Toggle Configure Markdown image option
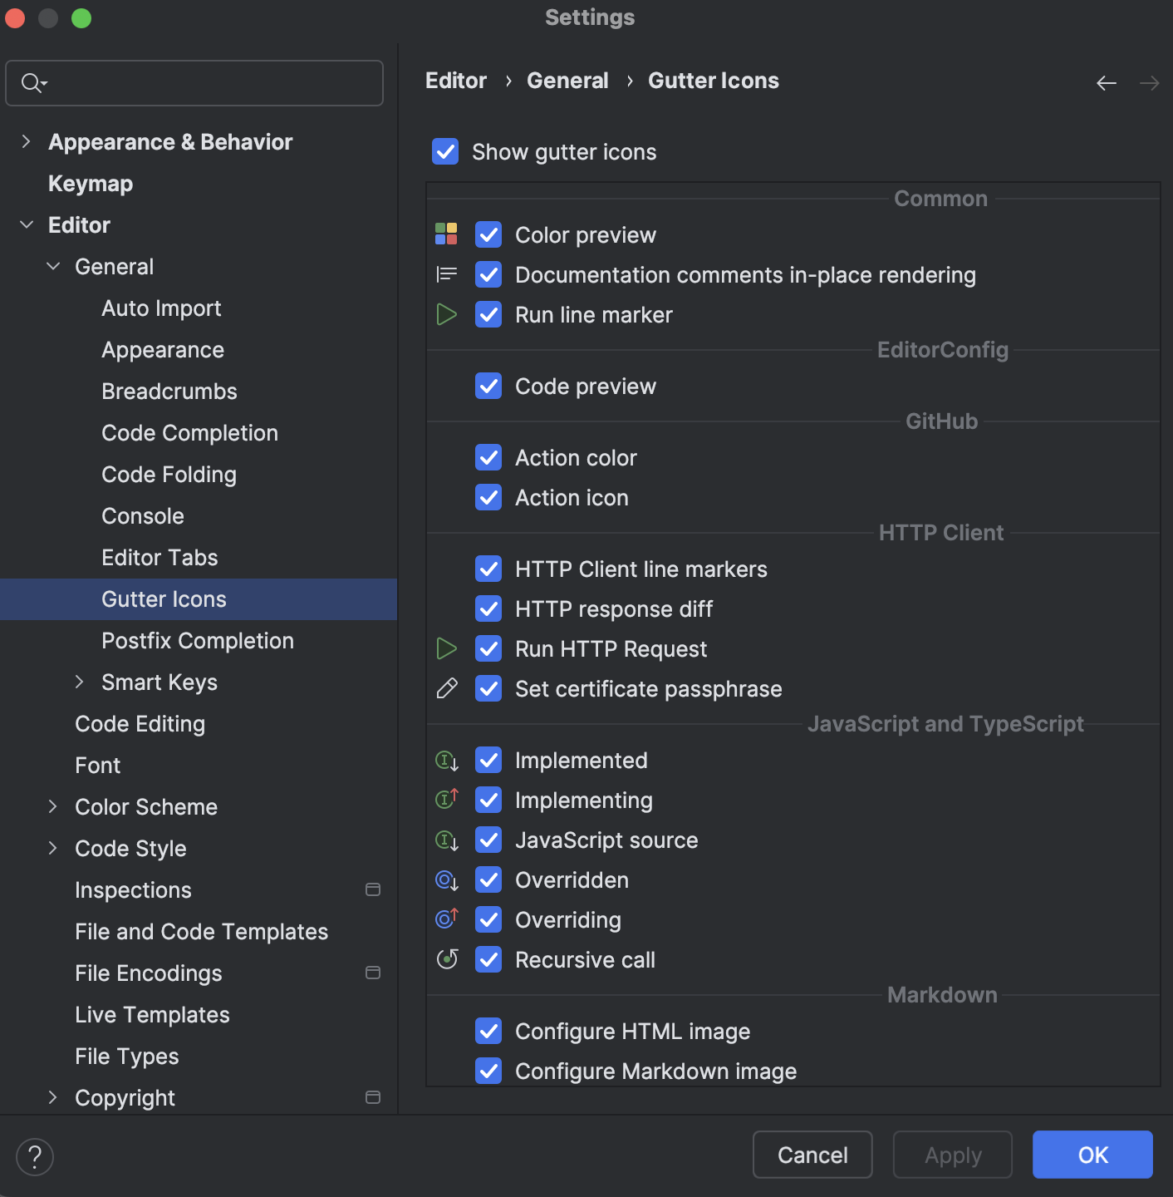This screenshot has height=1197, width=1173. pyautogui.click(x=488, y=1071)
